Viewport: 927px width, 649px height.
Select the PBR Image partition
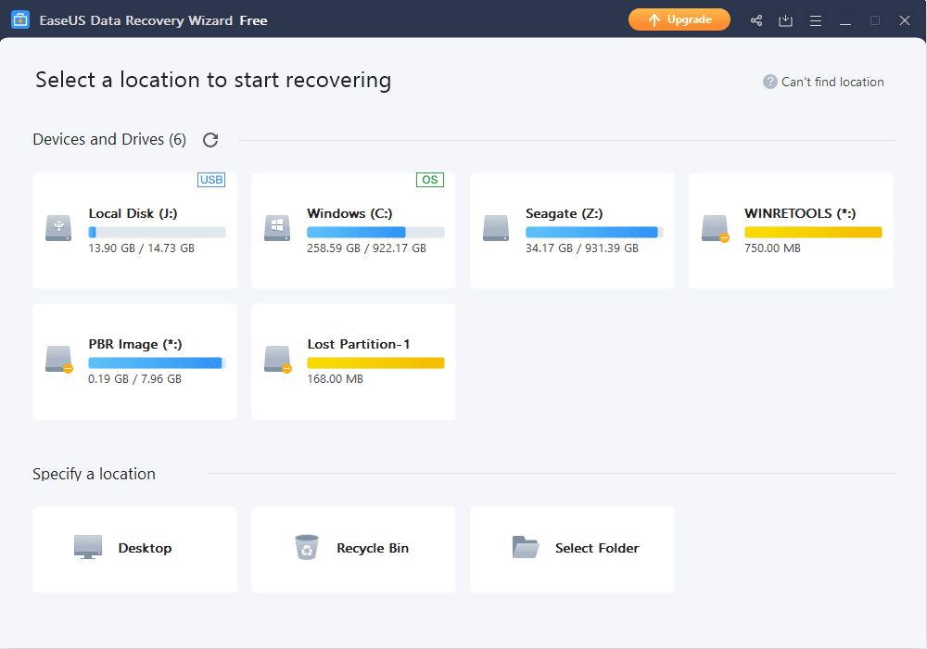(x=134, y=361)
